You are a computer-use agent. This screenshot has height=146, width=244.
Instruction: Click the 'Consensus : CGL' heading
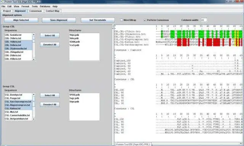click(x=124, y=109)
